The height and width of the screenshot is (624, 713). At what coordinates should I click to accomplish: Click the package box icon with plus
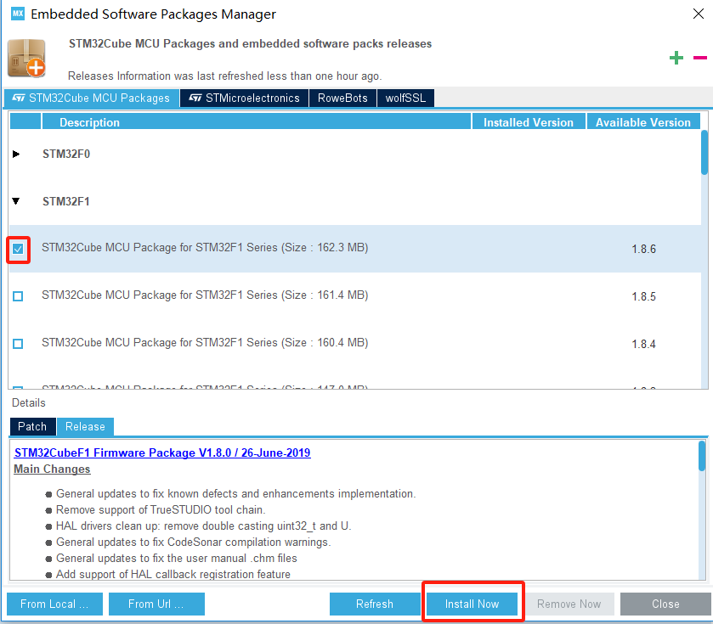click(x=27, y=58)
